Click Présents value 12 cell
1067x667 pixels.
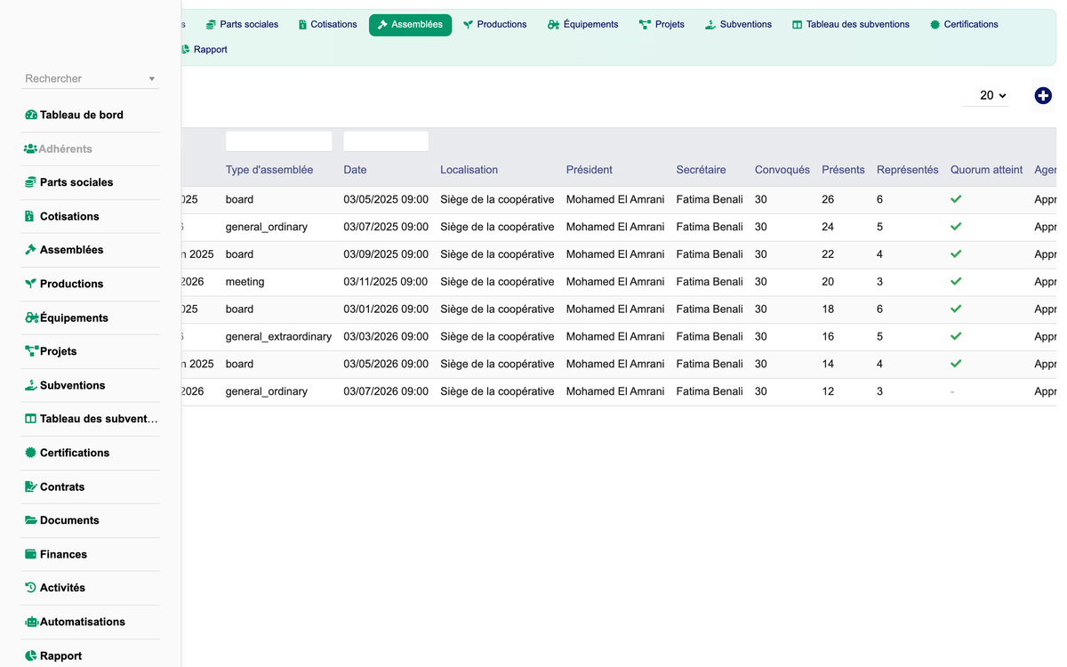tap(828, 391)
